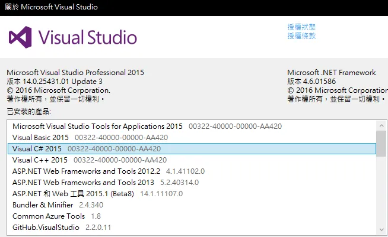This screenshot has height=237, width=388.
Task: Select the Common Azure Tools row
Action: pos(192,216)
